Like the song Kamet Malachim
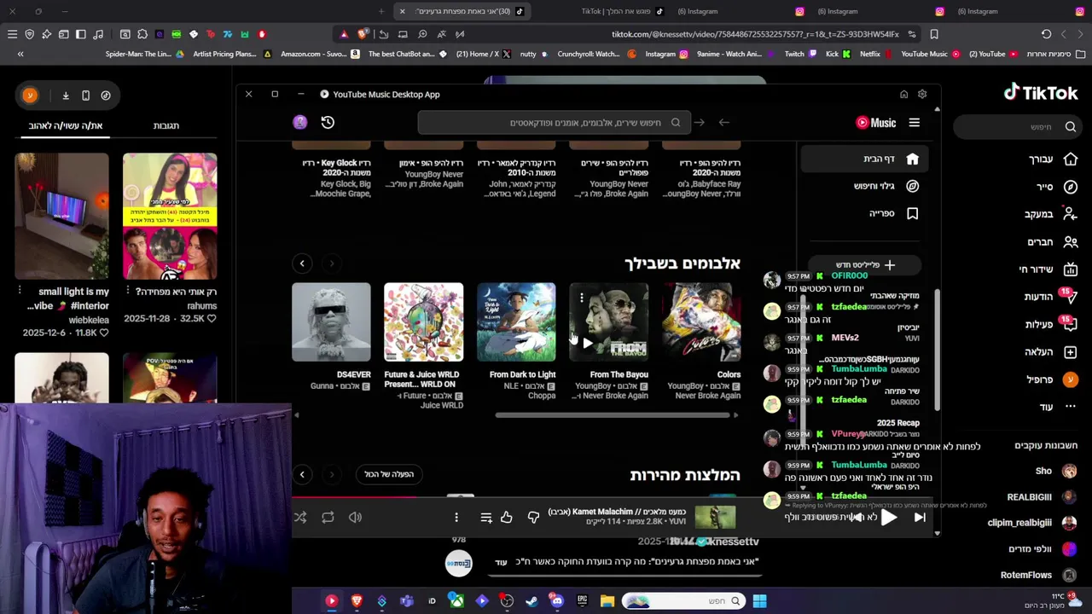Image resolution: width=1092 pixels, height=614 pixels. (x=507, y=517)
